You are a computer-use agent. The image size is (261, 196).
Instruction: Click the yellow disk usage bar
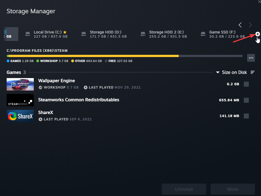pyautogui.click(x=94, y=56)
